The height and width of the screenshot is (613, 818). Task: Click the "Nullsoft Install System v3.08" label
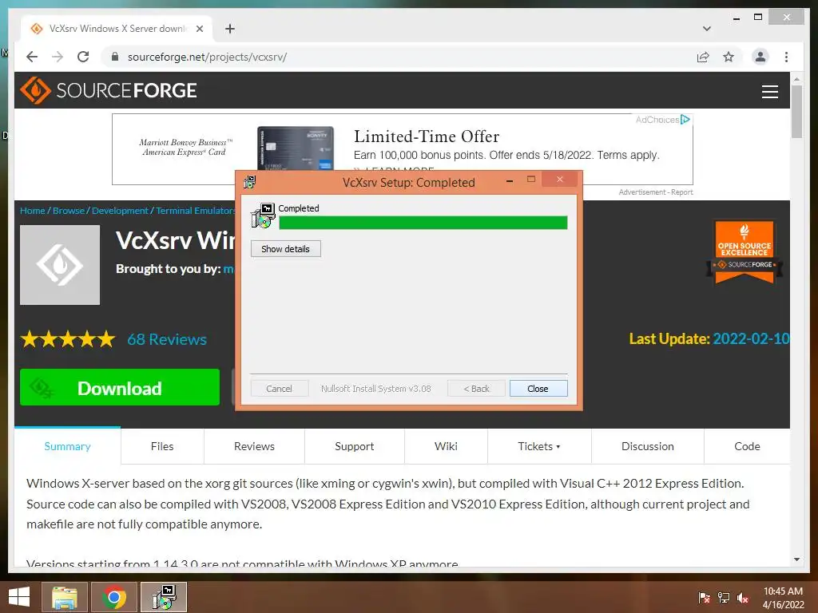376,389
